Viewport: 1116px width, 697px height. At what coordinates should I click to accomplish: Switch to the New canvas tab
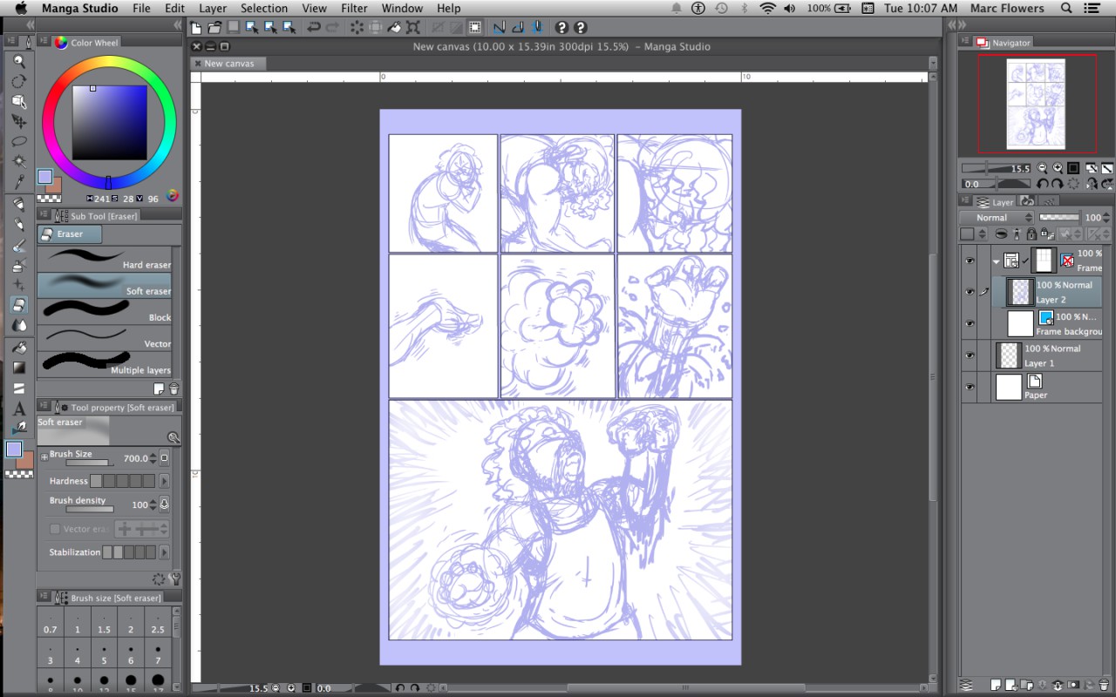click(228, 64)
